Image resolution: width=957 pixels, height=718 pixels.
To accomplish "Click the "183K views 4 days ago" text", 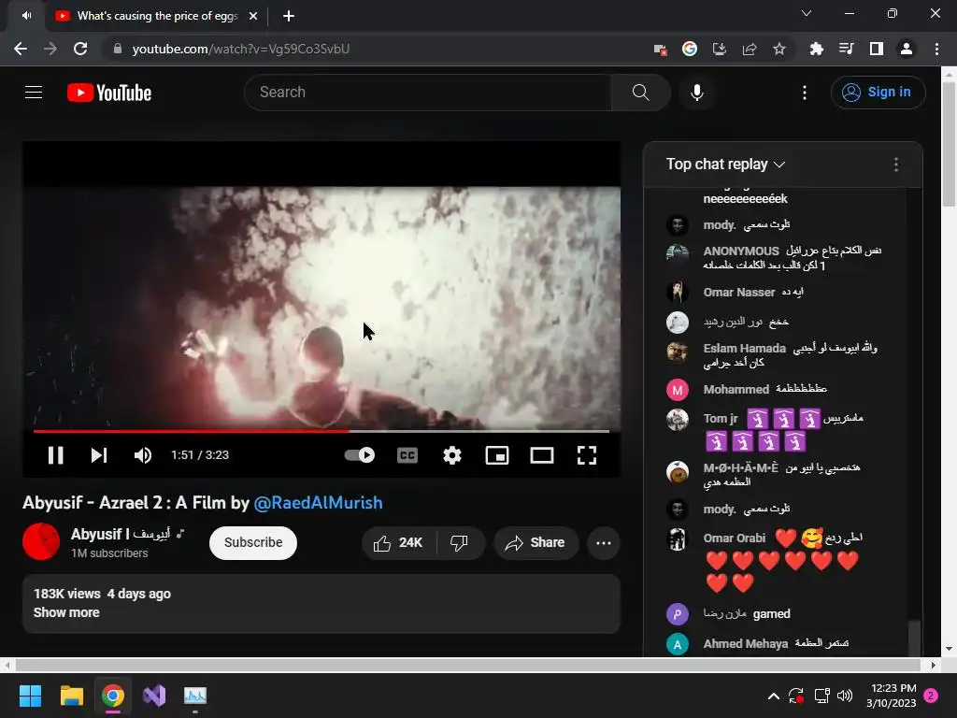I will (102, 594).
